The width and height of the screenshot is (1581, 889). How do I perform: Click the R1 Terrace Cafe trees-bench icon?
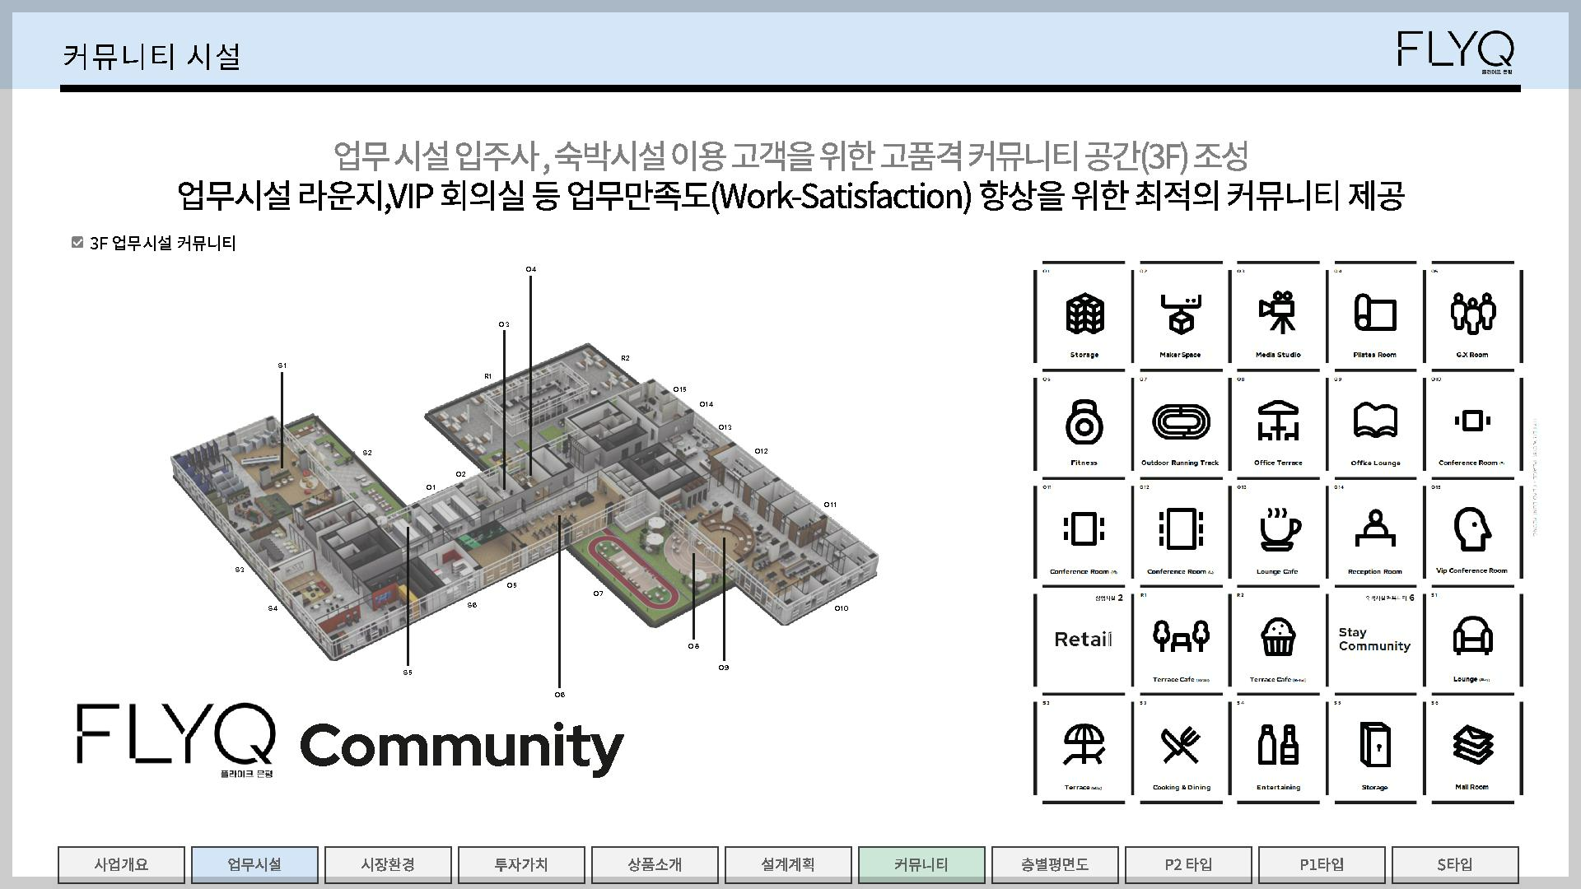pyautogui.click(x=1181, y=636)
